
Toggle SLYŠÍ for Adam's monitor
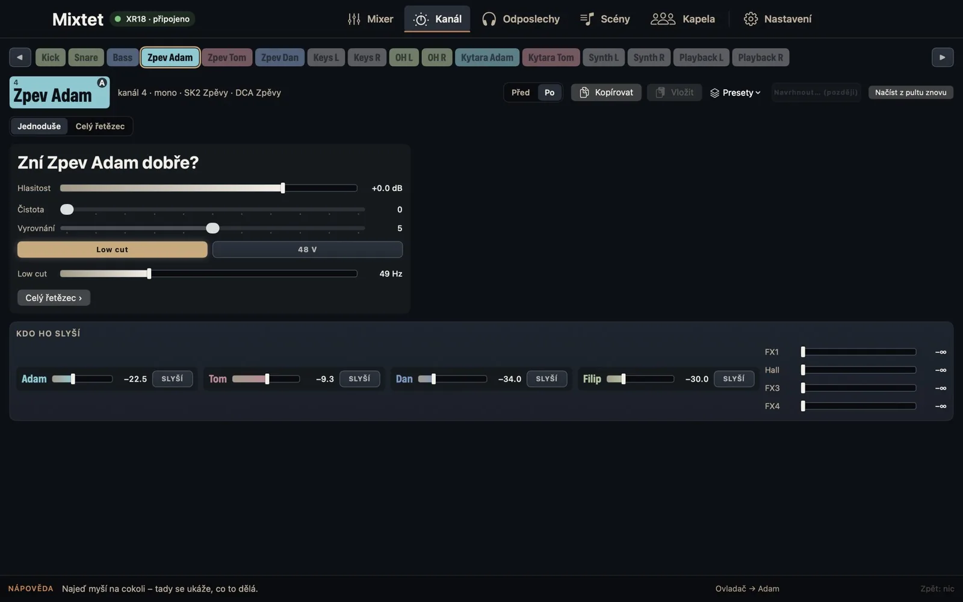172,379
